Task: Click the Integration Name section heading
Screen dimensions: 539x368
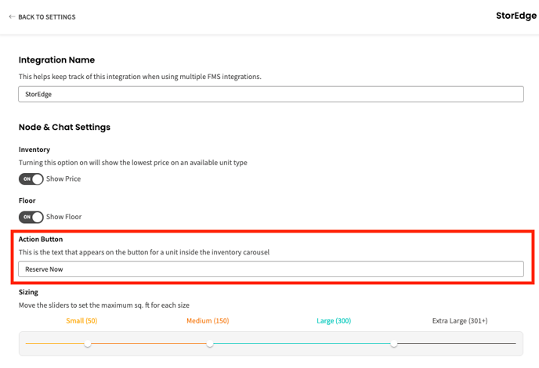Action: pyautogui.click(x=56, y=60)
